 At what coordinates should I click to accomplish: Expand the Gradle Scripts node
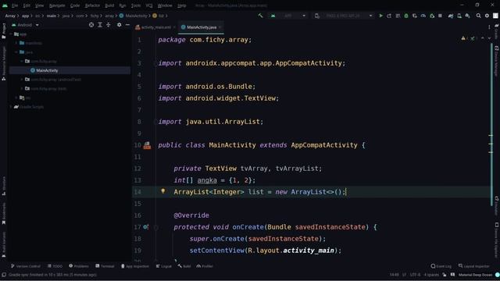(x=11, y=107)
